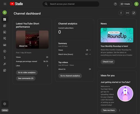
Task: Click the Views row under Summary
Action: [74, 50]
